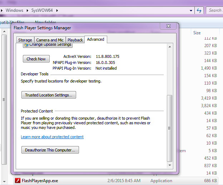Click the 2/6/2015 8:45 AM date cell
The width and height of the screenshot is (223, 185).
pyautogui.click(x=124, y=181)
